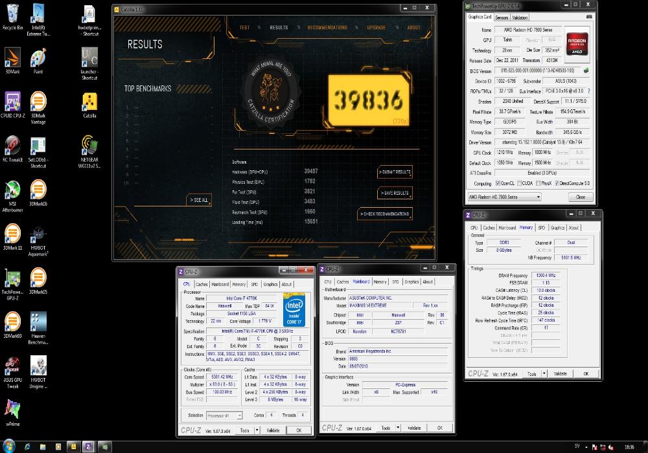
Task: Open the AMD Radeon HD 7900 Series dropdown
Action: (x=504, y=197)
